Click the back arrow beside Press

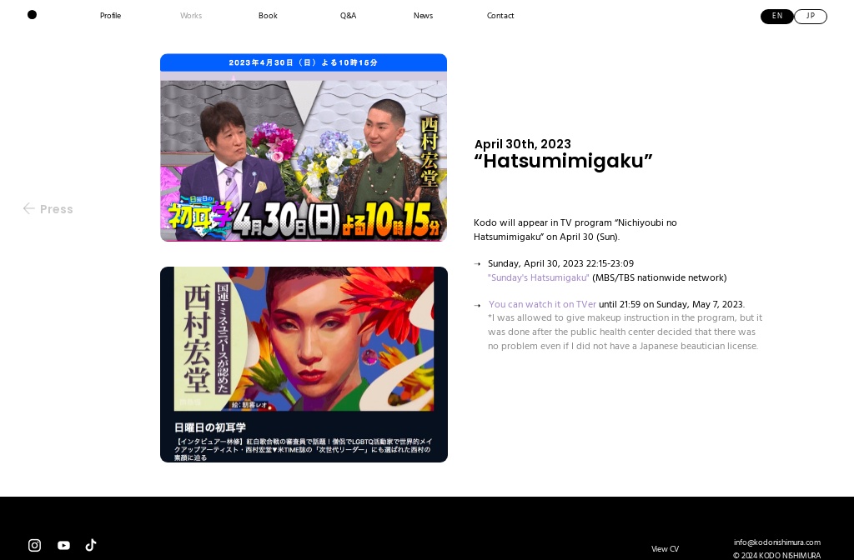(x=29, y=208)
